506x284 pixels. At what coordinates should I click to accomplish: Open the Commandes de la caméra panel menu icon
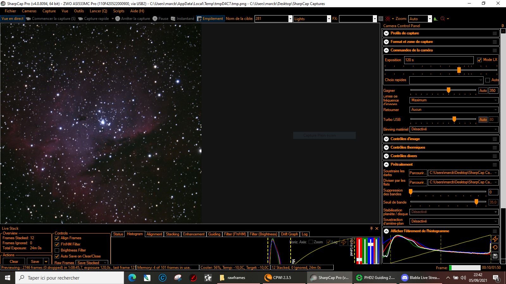(x=495, y=50)
